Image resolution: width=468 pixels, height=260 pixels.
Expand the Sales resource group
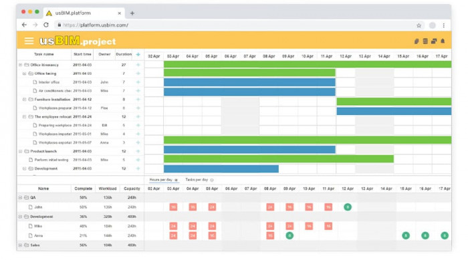20,245
